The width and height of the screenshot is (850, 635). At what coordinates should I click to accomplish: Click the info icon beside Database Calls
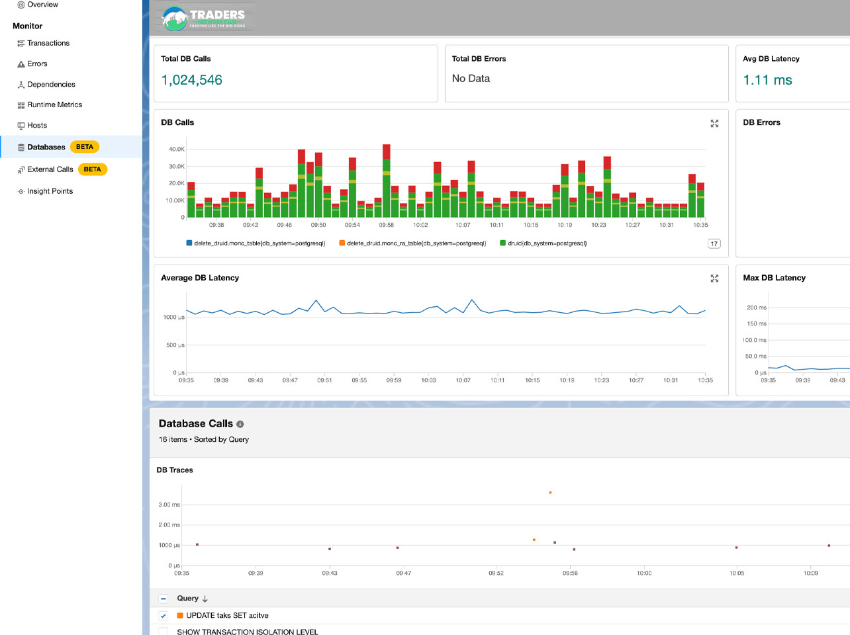point(240,424)
